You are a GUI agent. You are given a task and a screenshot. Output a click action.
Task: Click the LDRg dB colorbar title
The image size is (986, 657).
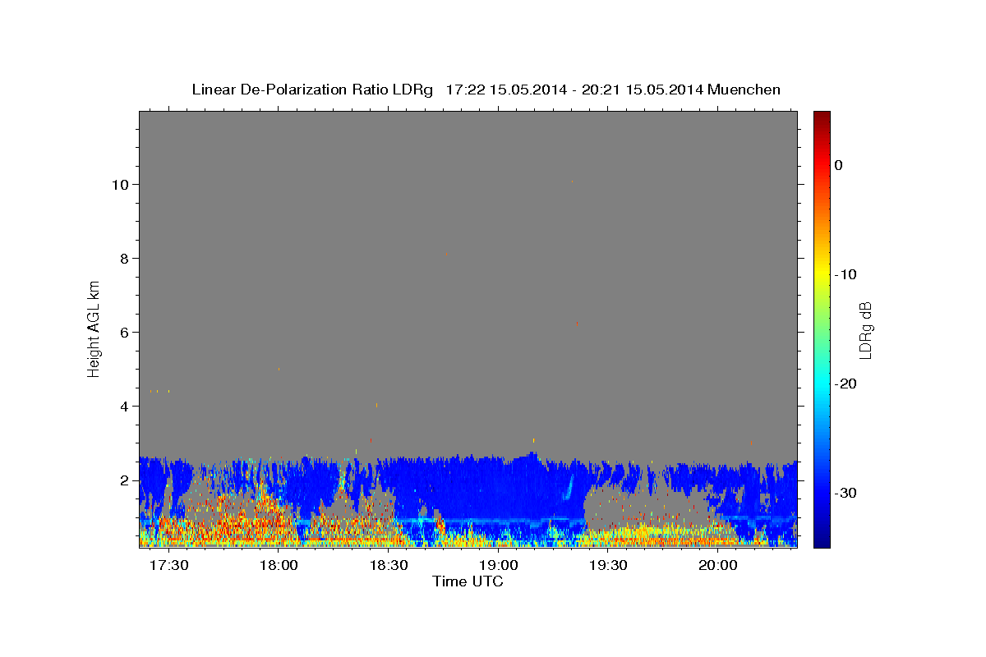coord(865,329)
